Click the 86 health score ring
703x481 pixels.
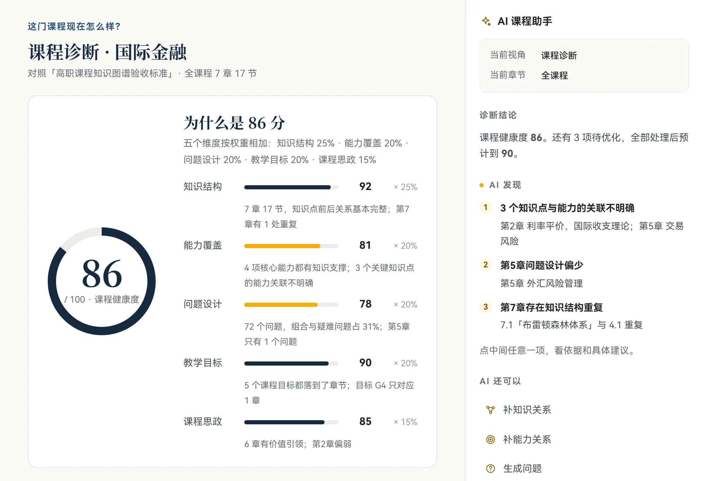click(102, 281)
